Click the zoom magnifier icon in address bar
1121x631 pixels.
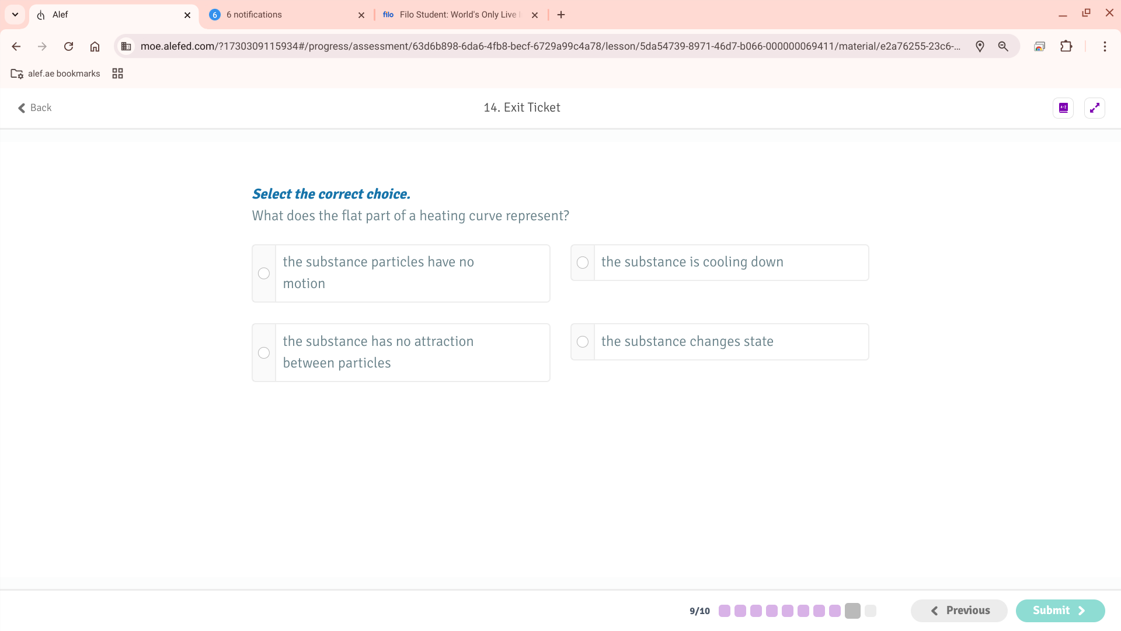1003,46
